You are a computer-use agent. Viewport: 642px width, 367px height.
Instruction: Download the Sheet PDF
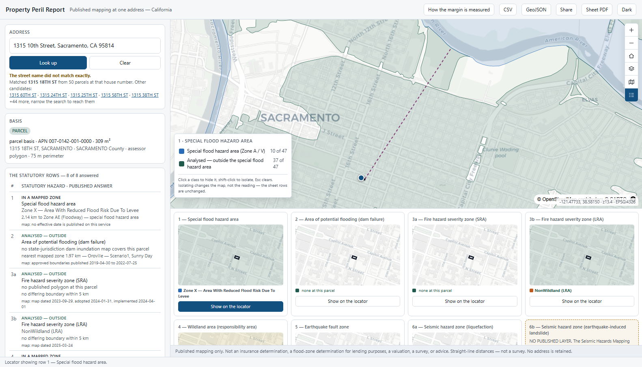[597, 10]
